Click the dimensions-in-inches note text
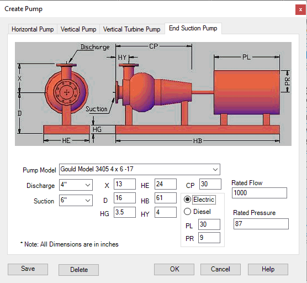 [70, 244]
